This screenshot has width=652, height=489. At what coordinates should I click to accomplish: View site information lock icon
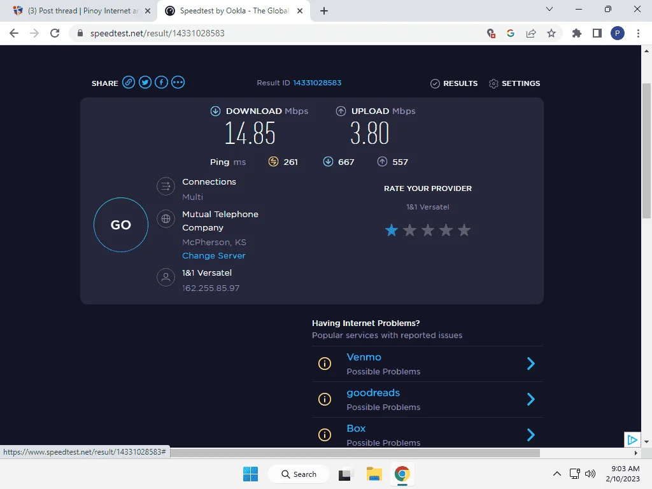coord(80,33)
